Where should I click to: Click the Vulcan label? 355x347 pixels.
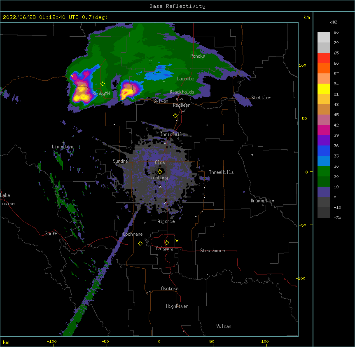coord(224,326)
